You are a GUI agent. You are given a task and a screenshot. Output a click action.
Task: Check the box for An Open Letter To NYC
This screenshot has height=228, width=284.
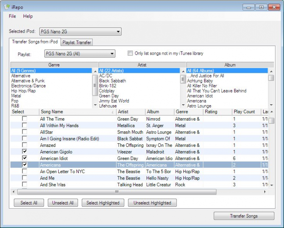[25, 171]
